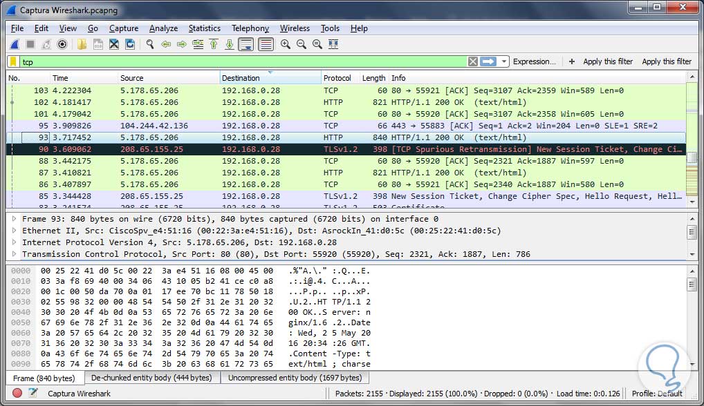
Task: Open the Analyze menu
Action: click(x=163, y=28)
